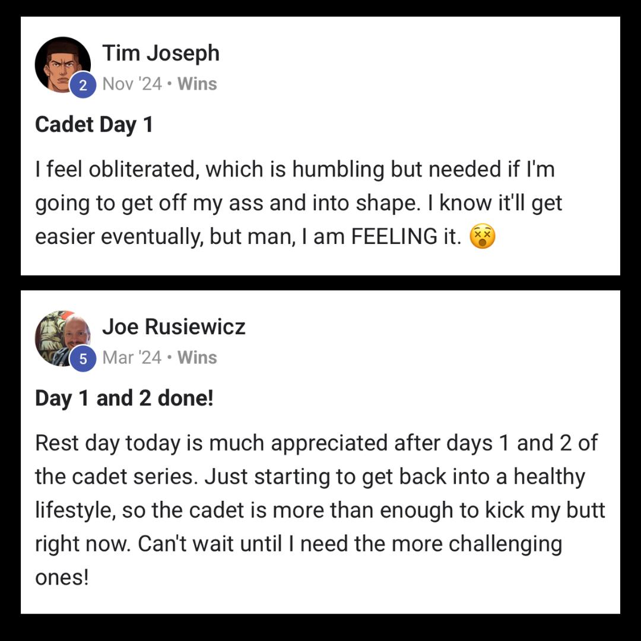
Task: Click the line starting "right now. Can't wait"
Action: [x=298, y=544]
